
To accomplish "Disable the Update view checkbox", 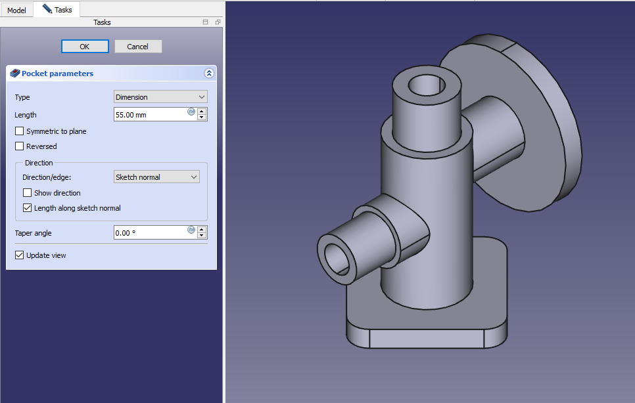I will point(20,255).
